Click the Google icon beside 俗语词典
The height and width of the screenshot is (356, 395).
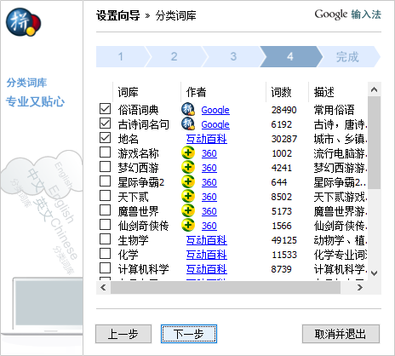tap(188, 109)
